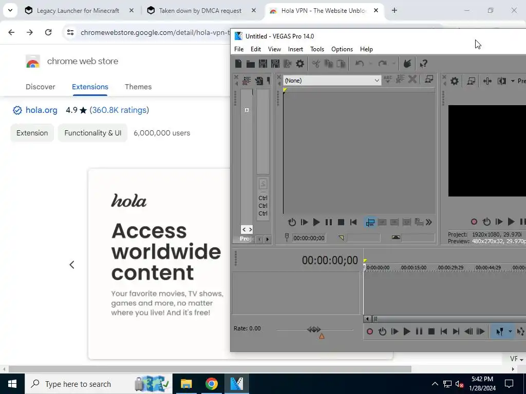Show hidden system tray icons chevron

435,384
